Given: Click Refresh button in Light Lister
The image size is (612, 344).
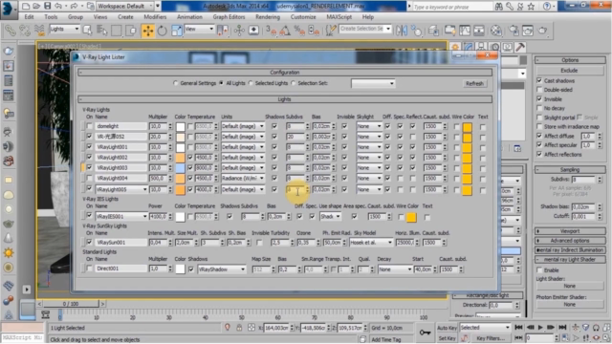Looking at the screenshot, I should pyautogui.click(x=474, y=83).
